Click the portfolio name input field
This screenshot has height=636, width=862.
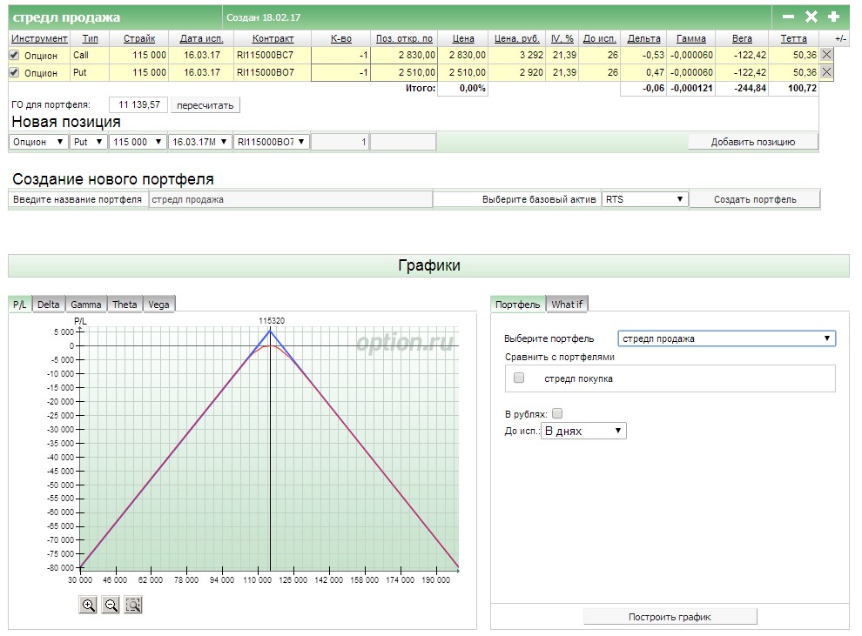pyautogui.click(x=290, y=199)
